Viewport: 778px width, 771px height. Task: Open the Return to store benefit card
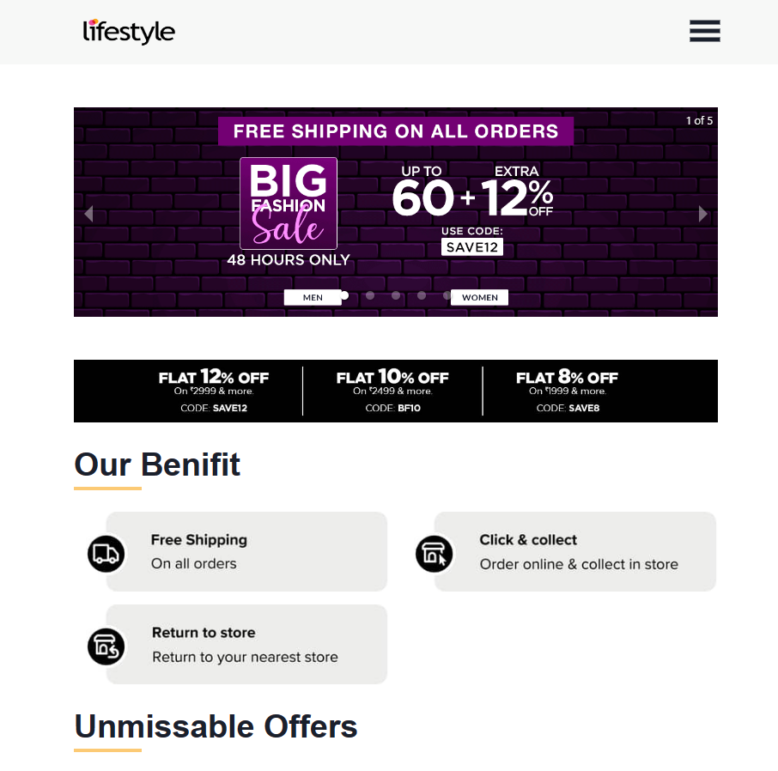coord(246,645)
